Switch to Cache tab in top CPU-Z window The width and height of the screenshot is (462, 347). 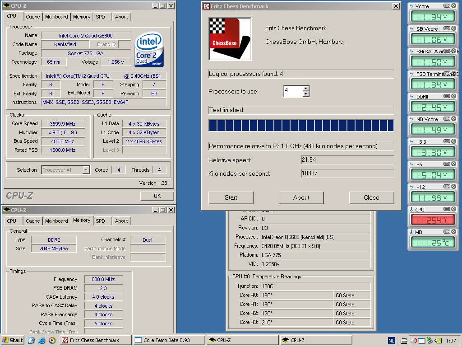(x=32, y=17)
